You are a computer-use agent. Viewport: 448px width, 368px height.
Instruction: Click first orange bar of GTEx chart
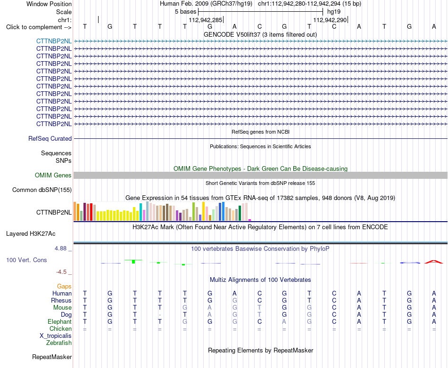(x=75, y=211)
